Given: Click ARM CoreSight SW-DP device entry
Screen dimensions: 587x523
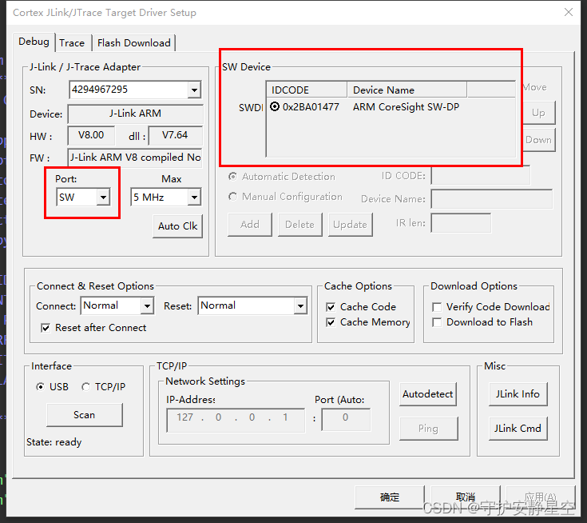Looking at the screenshot, I should pyautogui.click(x=406, y=107).
